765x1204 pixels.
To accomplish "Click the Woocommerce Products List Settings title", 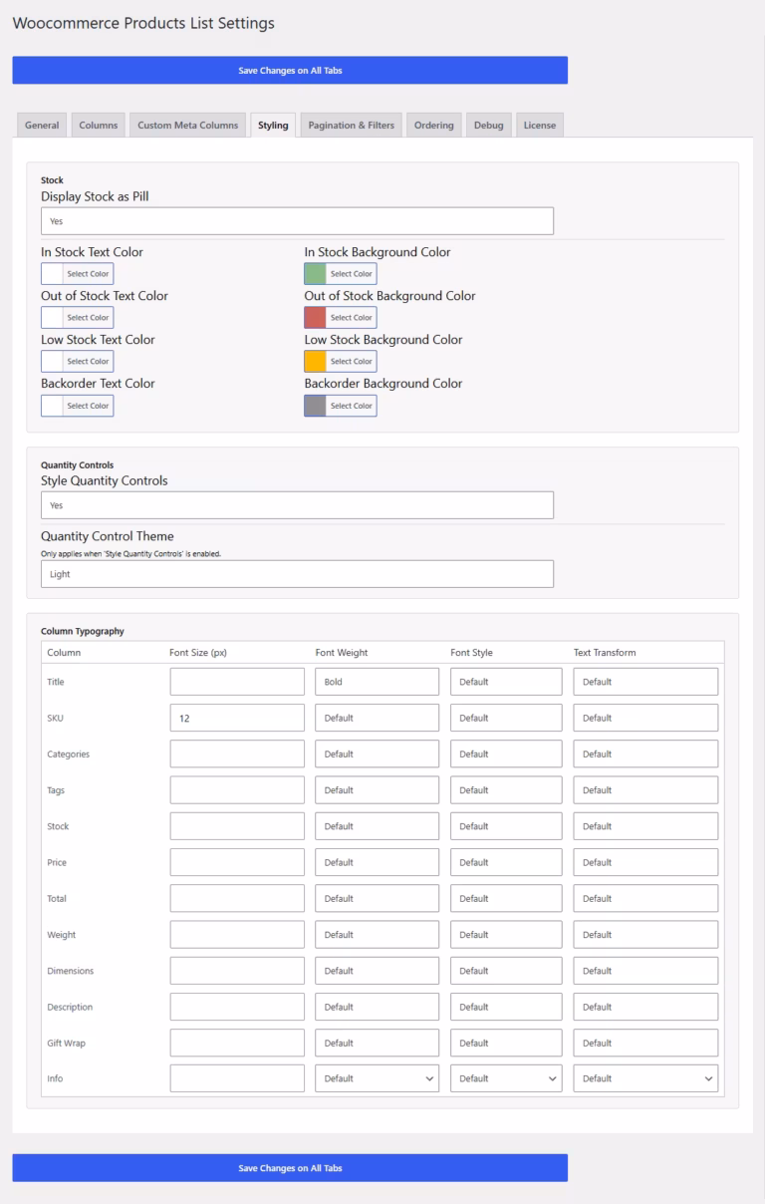I will 143,22.
